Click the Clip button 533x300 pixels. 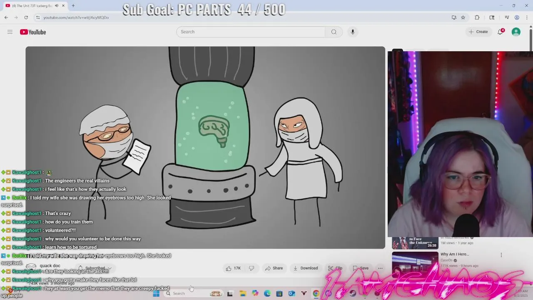(x=335, y=268)
